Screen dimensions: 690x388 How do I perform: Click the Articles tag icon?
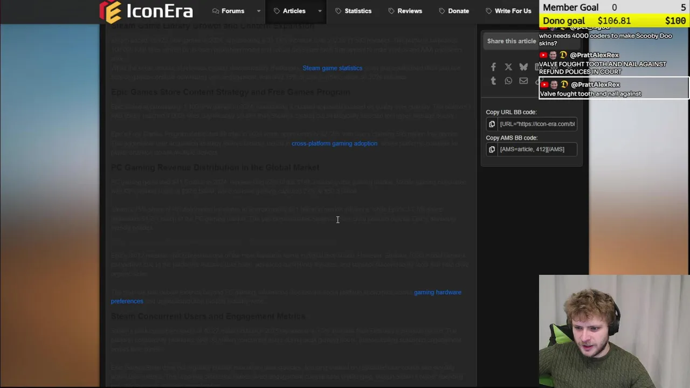[x=277, y=11]
